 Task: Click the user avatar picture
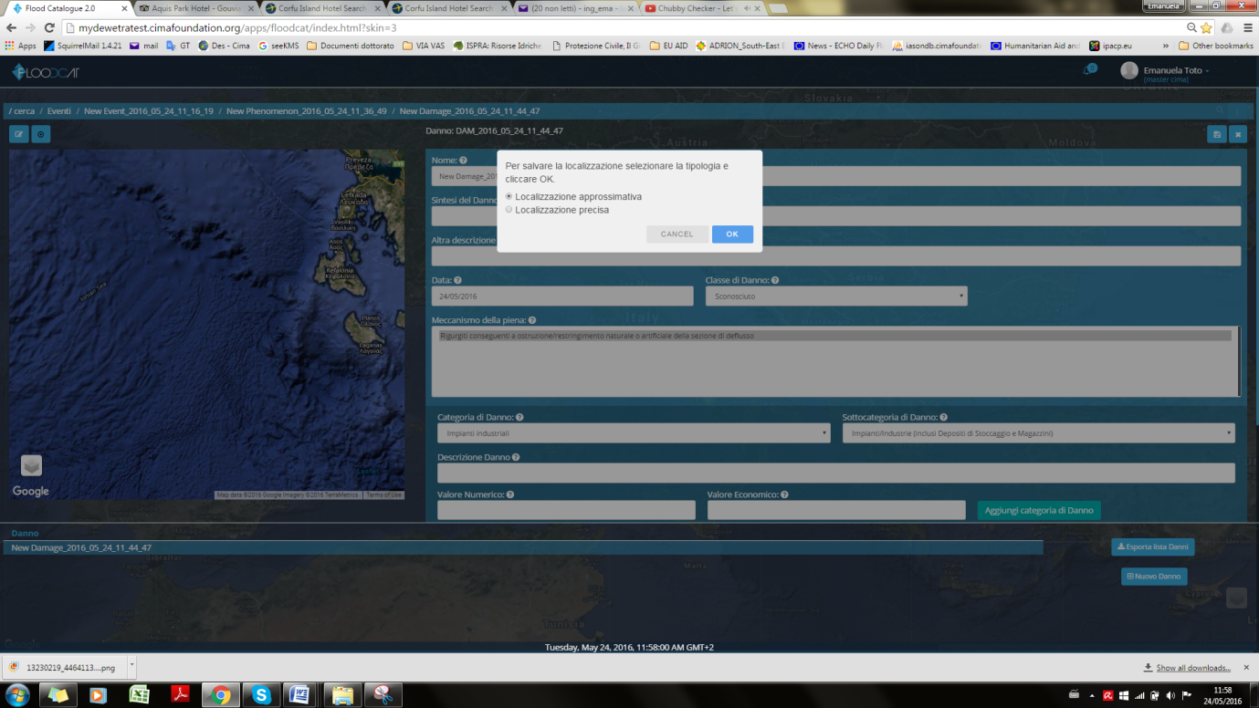1129,71
